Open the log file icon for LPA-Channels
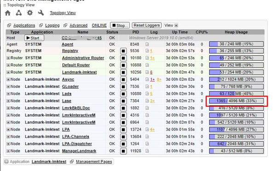The height and width of the screenshot is (171, 276). tap(147, 137)
